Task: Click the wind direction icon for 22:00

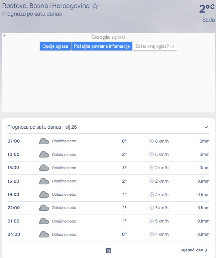Action: pyautogui.click(x=152, y=208)
